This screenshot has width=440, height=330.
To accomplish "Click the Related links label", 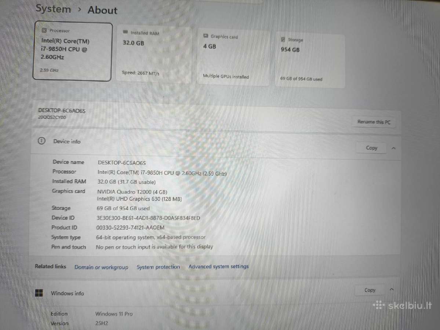I will [x=51, y=266].
